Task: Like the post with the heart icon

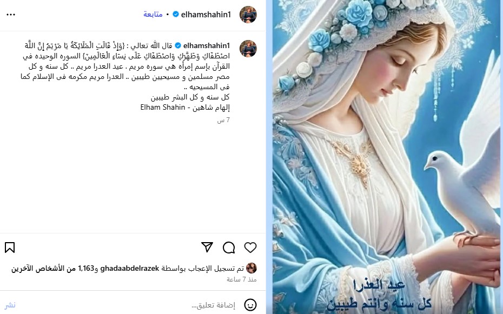Action: click(x=250, y=248)
